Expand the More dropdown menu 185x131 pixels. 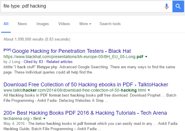point(85,24)
